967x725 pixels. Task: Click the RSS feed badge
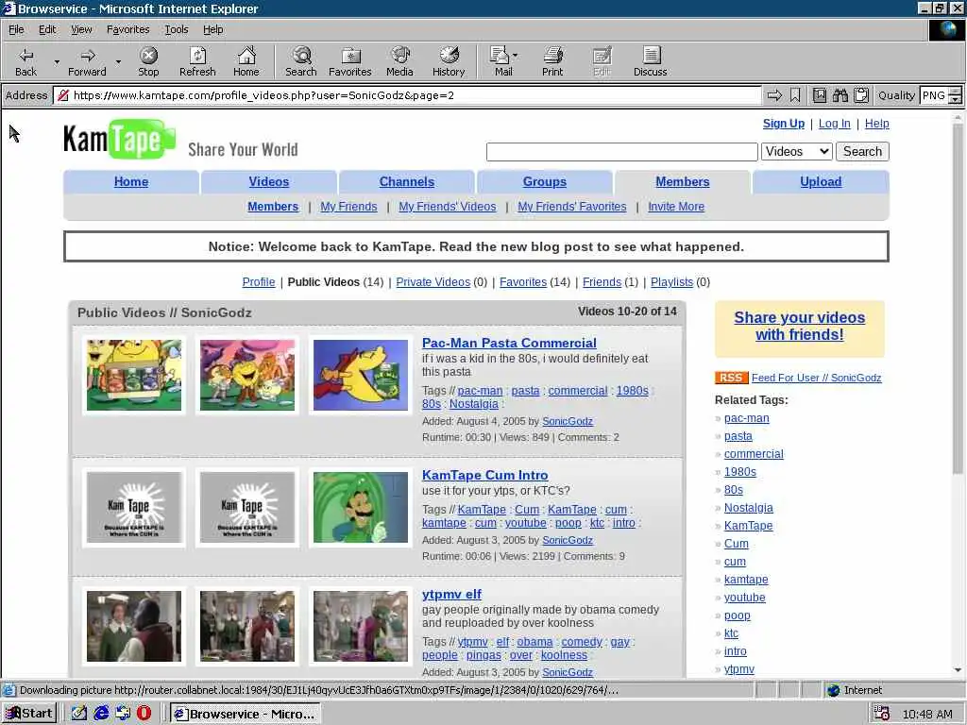(x=731, y=378)
